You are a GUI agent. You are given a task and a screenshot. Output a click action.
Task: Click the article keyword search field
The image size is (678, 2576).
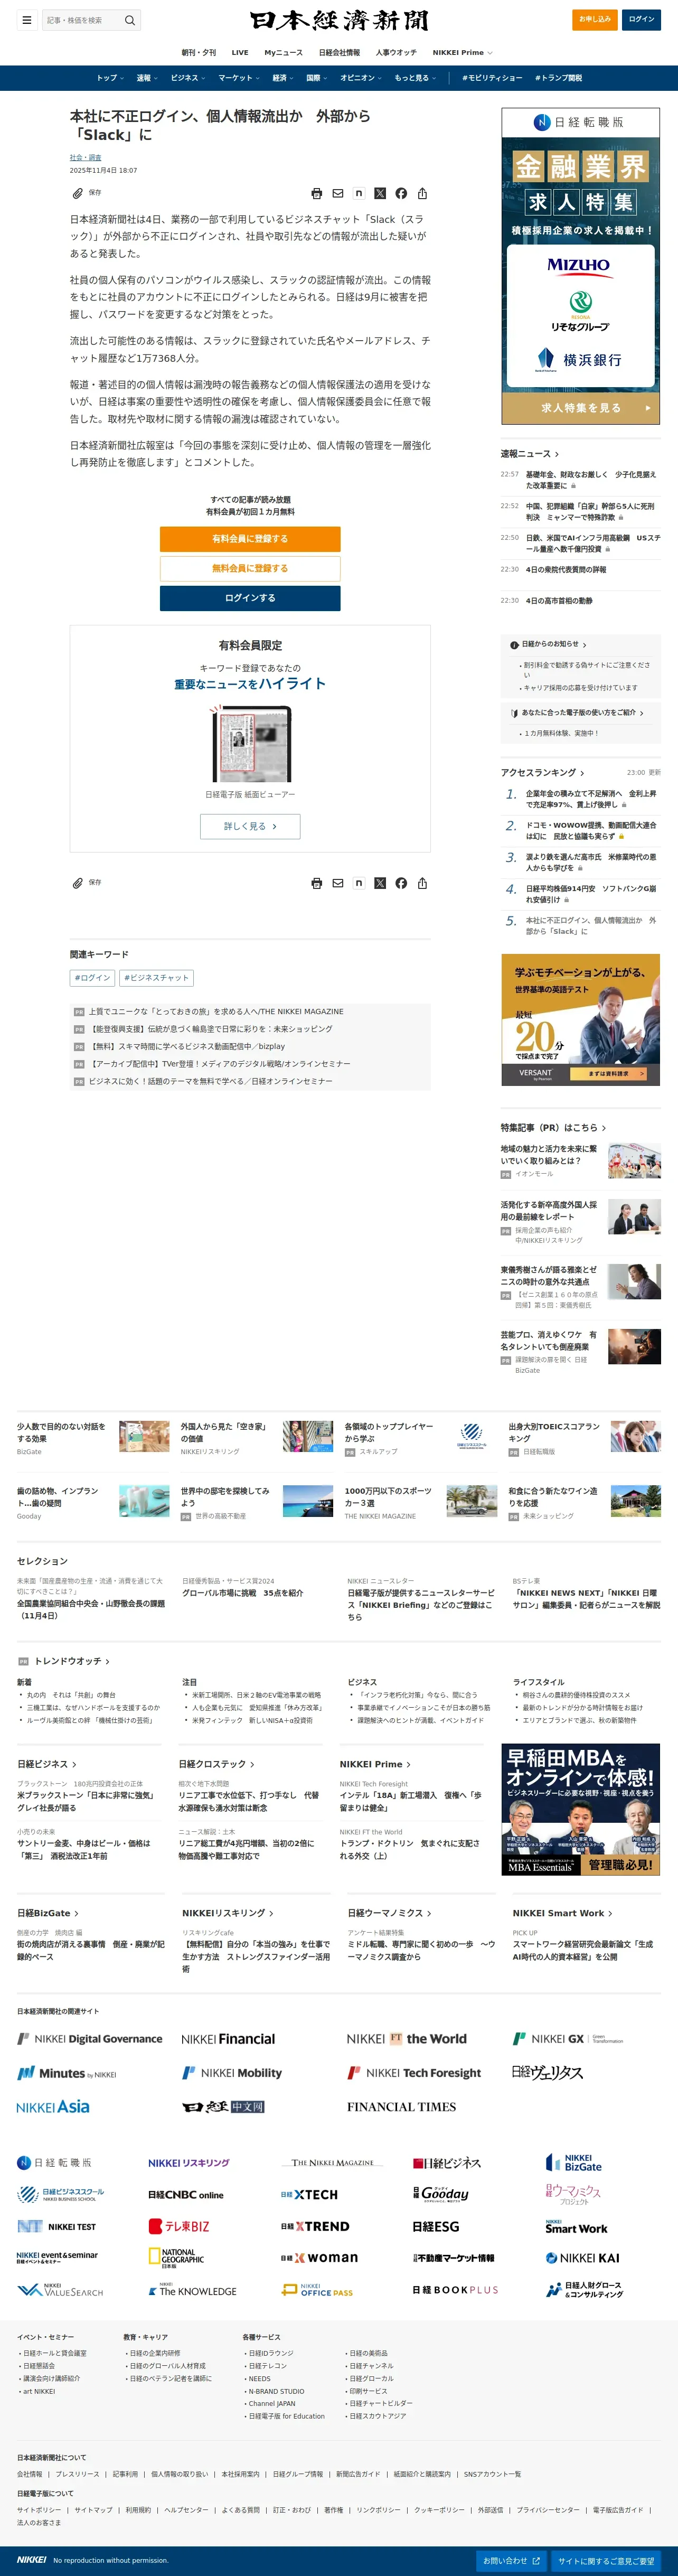click(82, 20)
